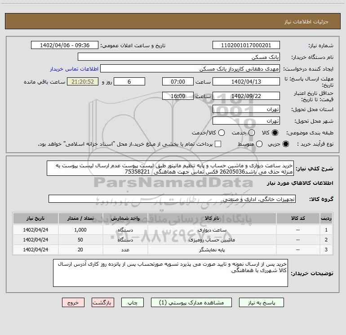Click the خروج exit button
Viewport: 346px width, 335px height.
(73, 303)
